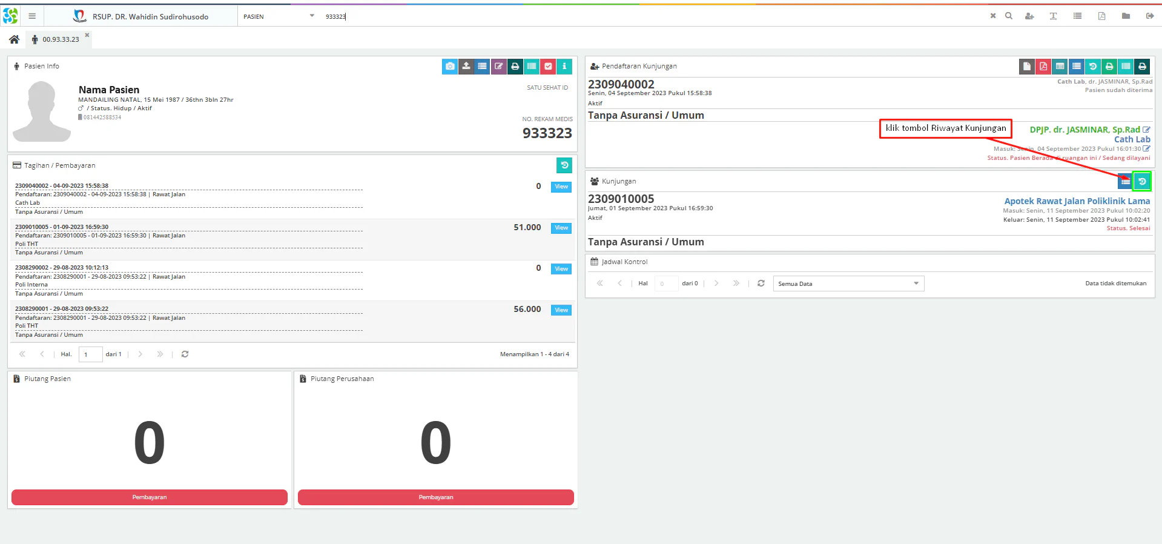Image resolution: width=1162 pixels, height=544 pixels.
Task: Click the blue list icon in Pasien Info
Action: [x=483, y=66]
